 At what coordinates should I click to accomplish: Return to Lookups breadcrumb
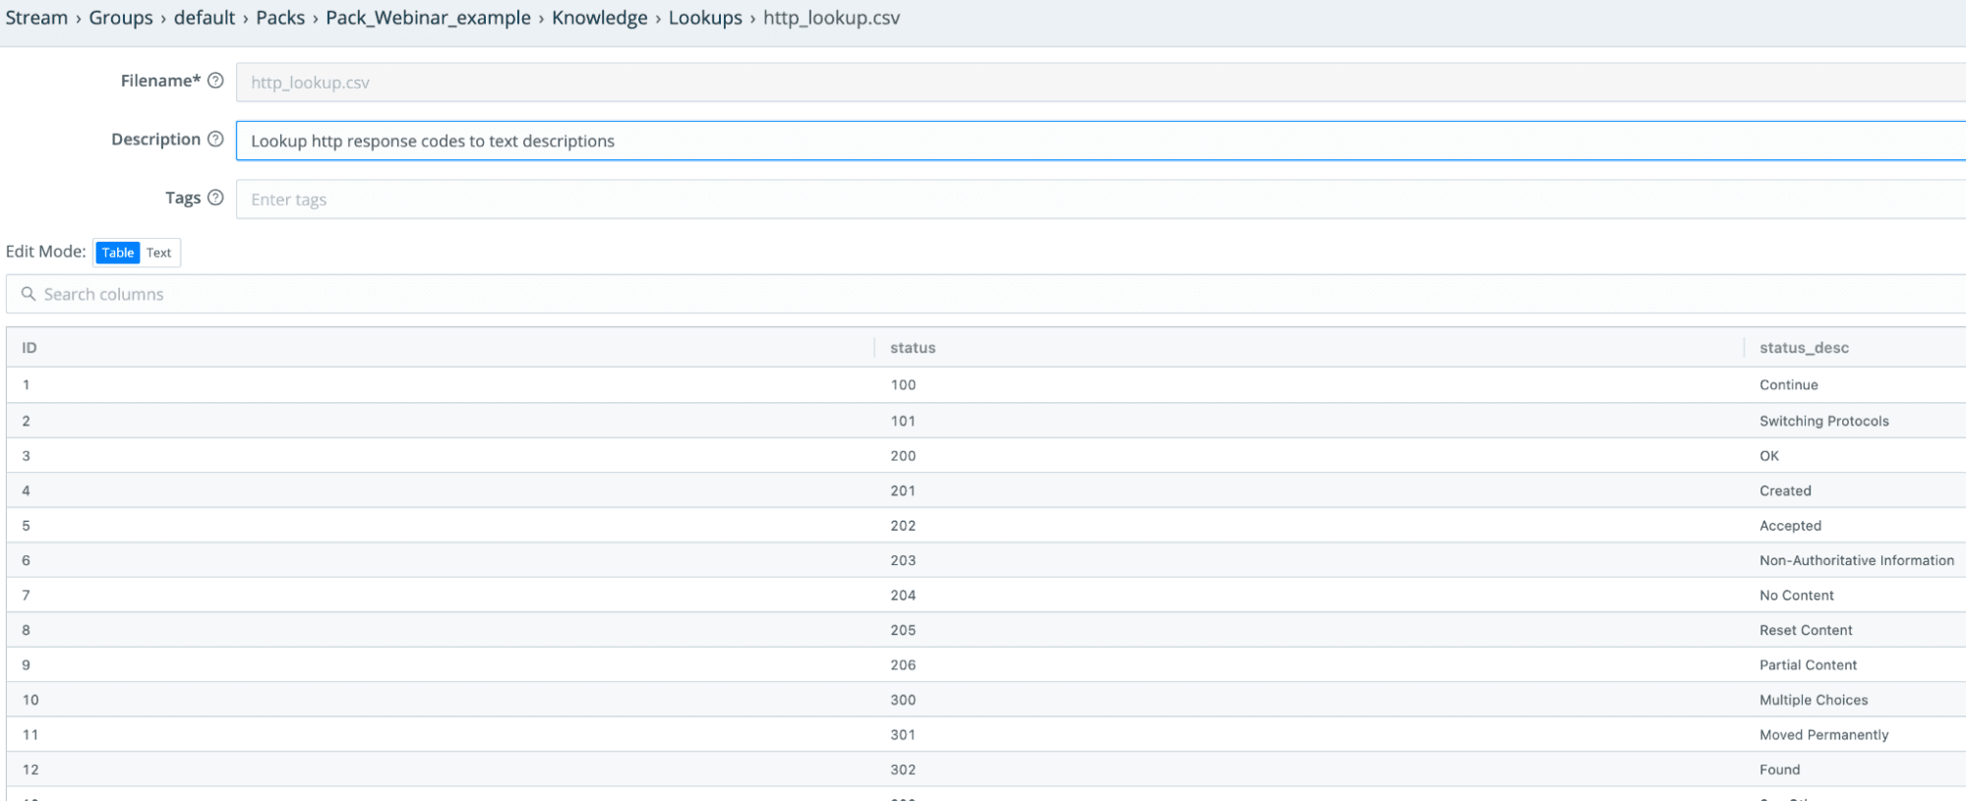coord(705,18)
